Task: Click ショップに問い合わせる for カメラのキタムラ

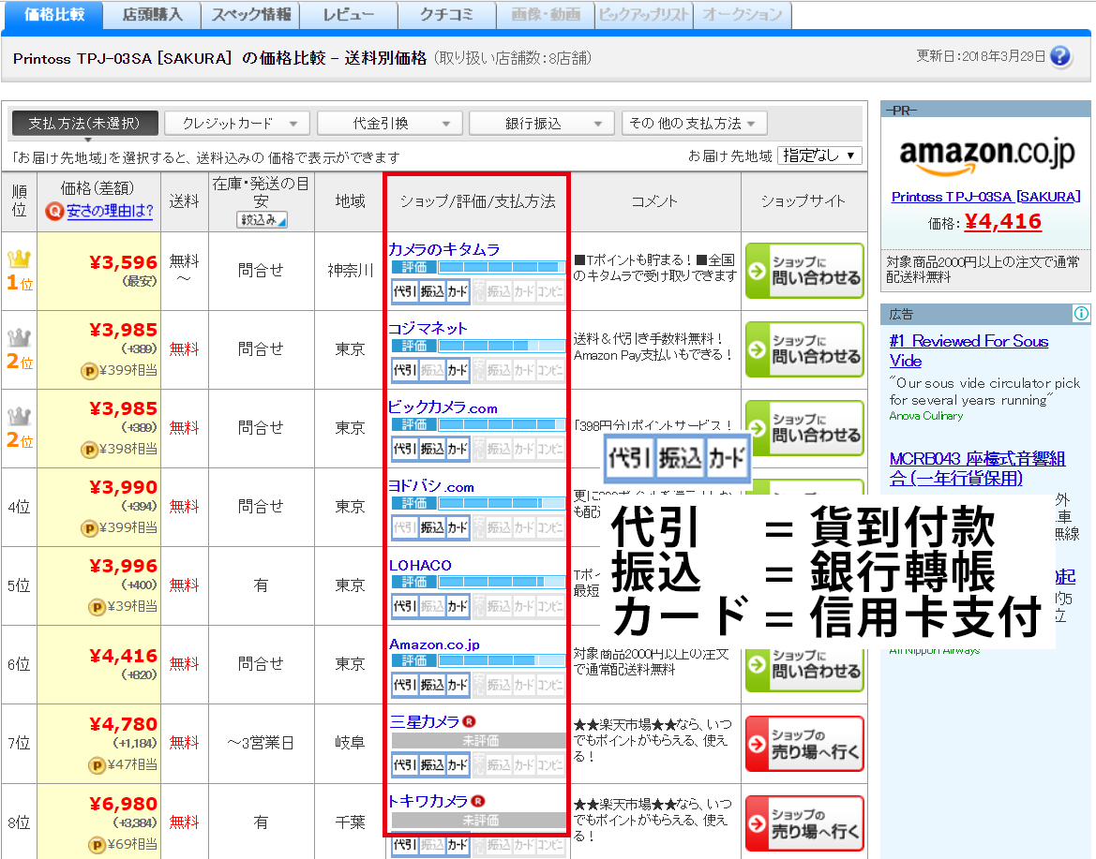Action: click(x=804, y=271)
